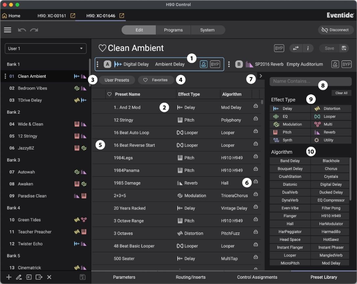Filter by Favorites presets
The height and width of the screenshot is (284, 357).
[x=156, y=80]
